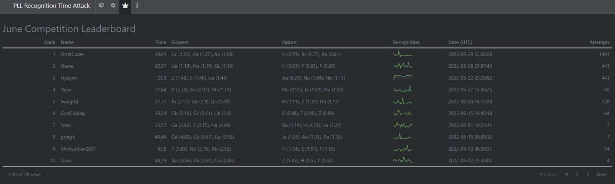Click gsingh's recognition sparkline graph
The height and width of the screenshot is (184, 615).
(x=402, y=137)
